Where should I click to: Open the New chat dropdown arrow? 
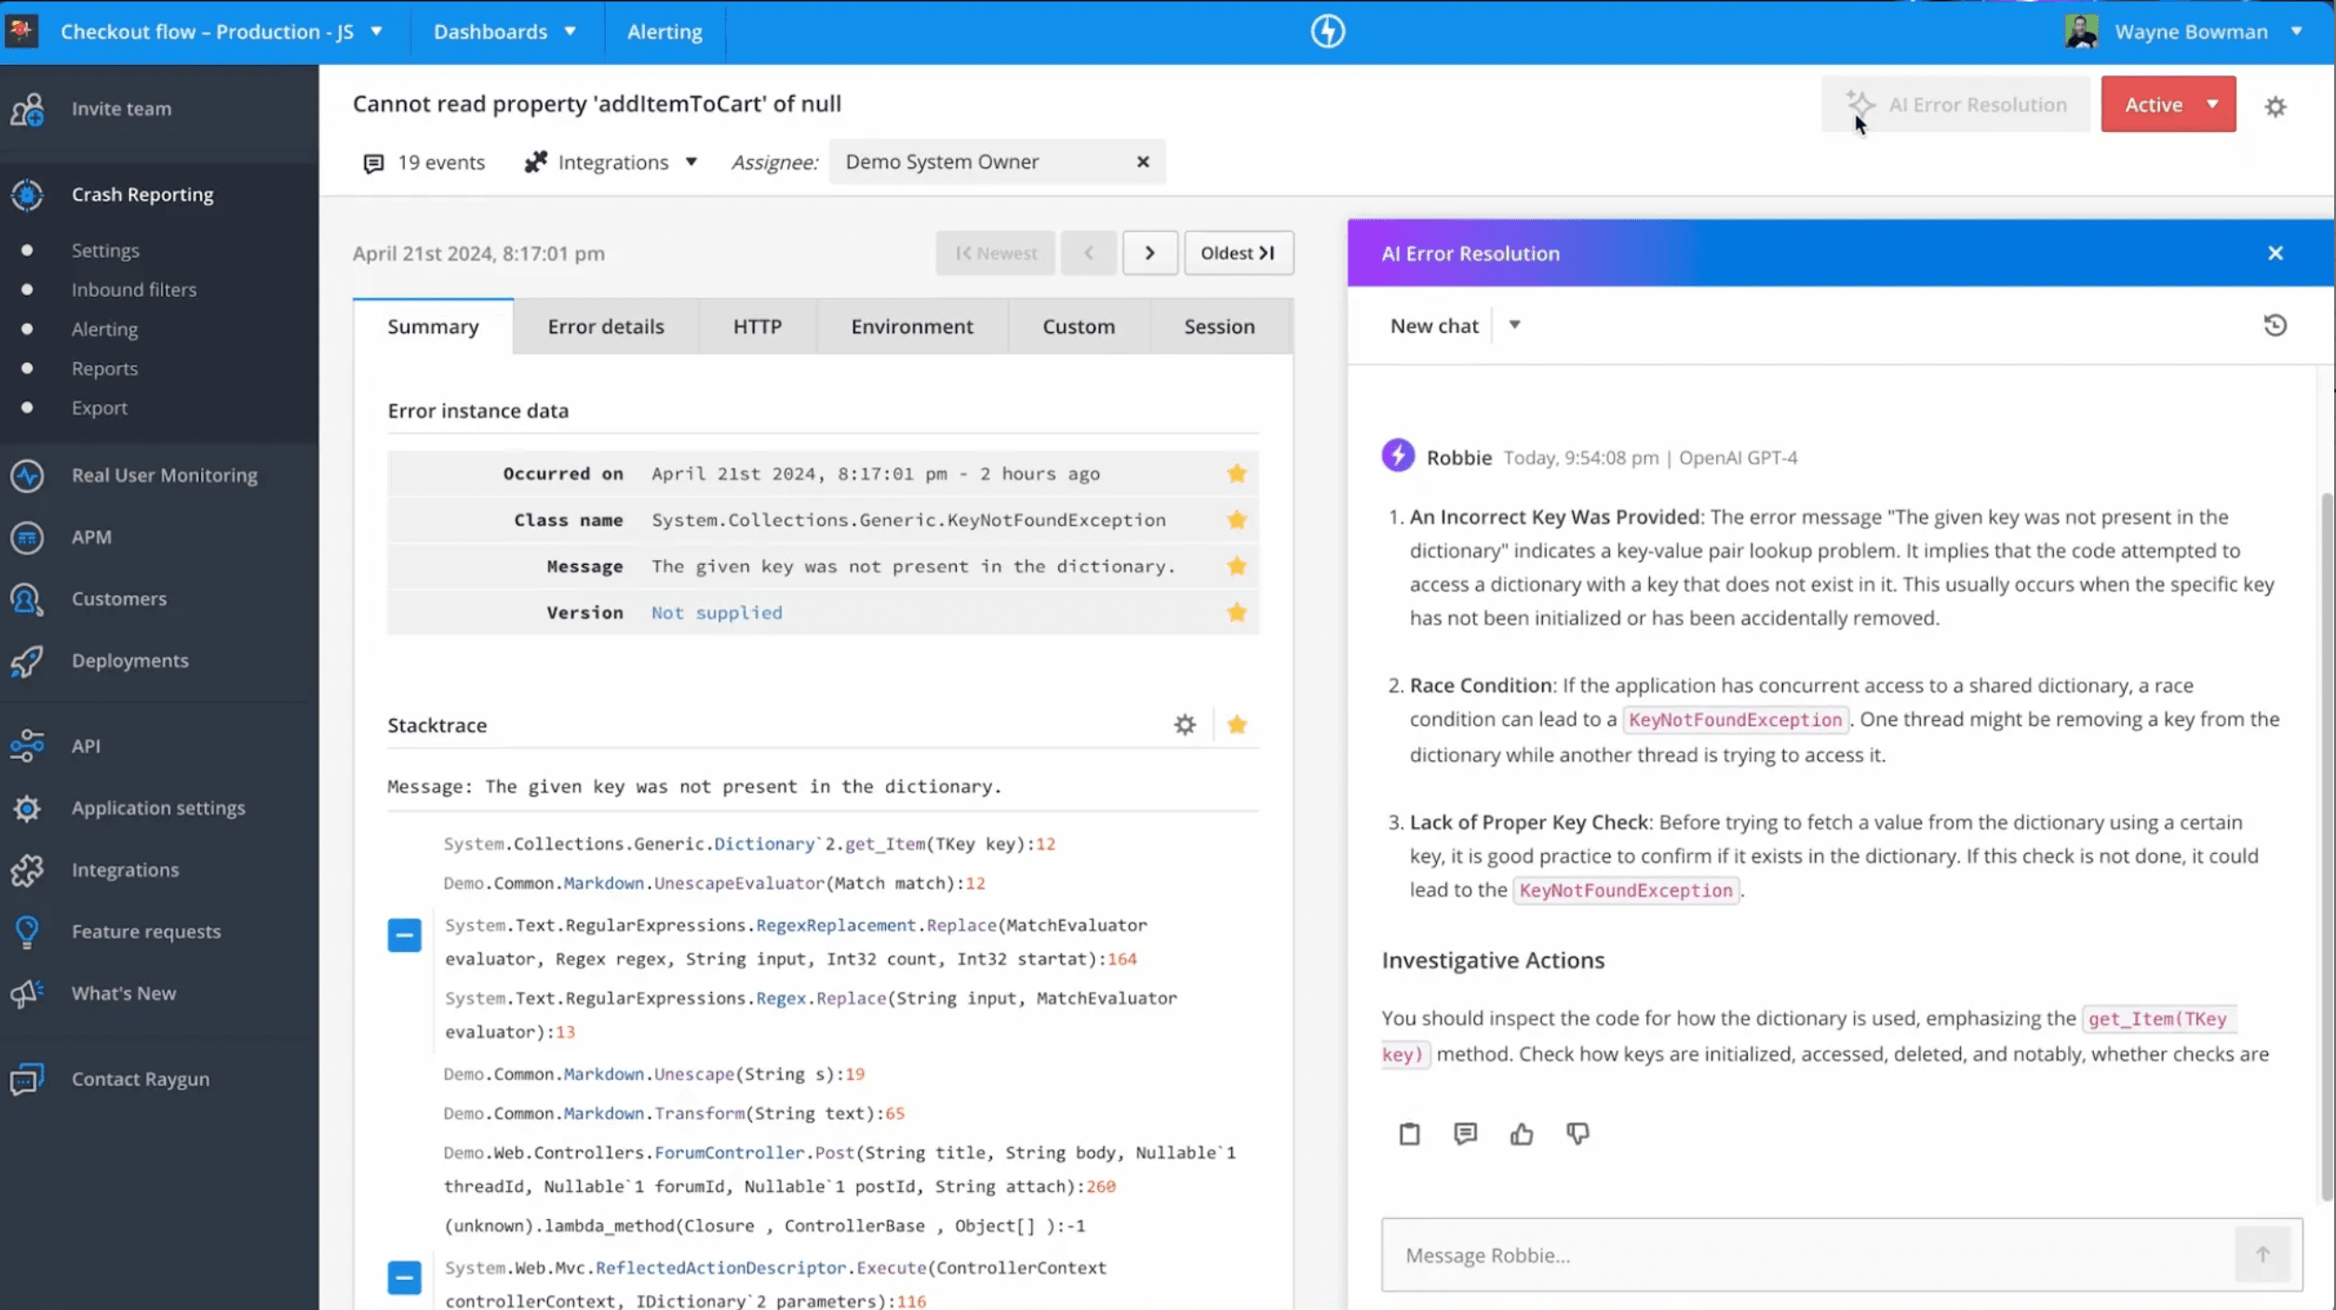[x=1514, y=325]
